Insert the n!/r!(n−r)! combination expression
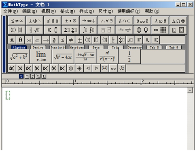195x156 pixels. [x=107, y=56]
